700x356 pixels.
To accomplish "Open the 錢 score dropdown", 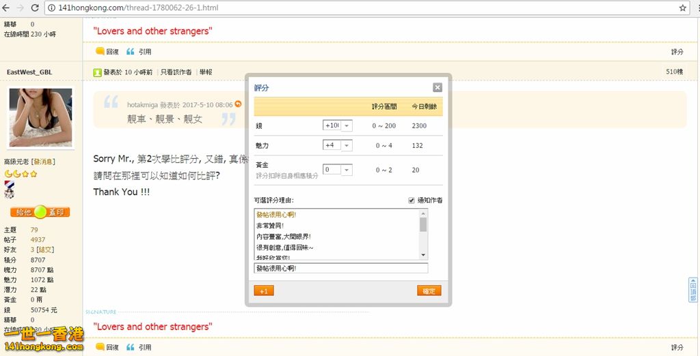I will pos(347,125).
